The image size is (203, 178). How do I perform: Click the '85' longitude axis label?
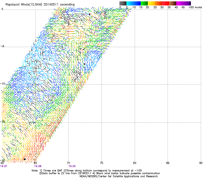(x=168, y=163)
